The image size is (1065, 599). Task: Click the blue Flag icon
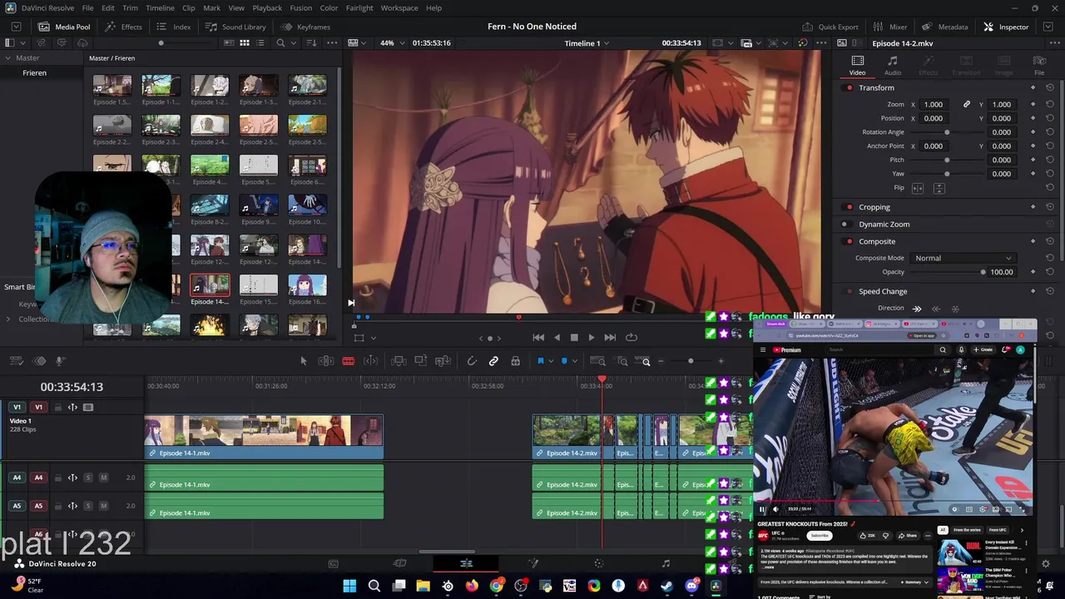pos(540,361)
